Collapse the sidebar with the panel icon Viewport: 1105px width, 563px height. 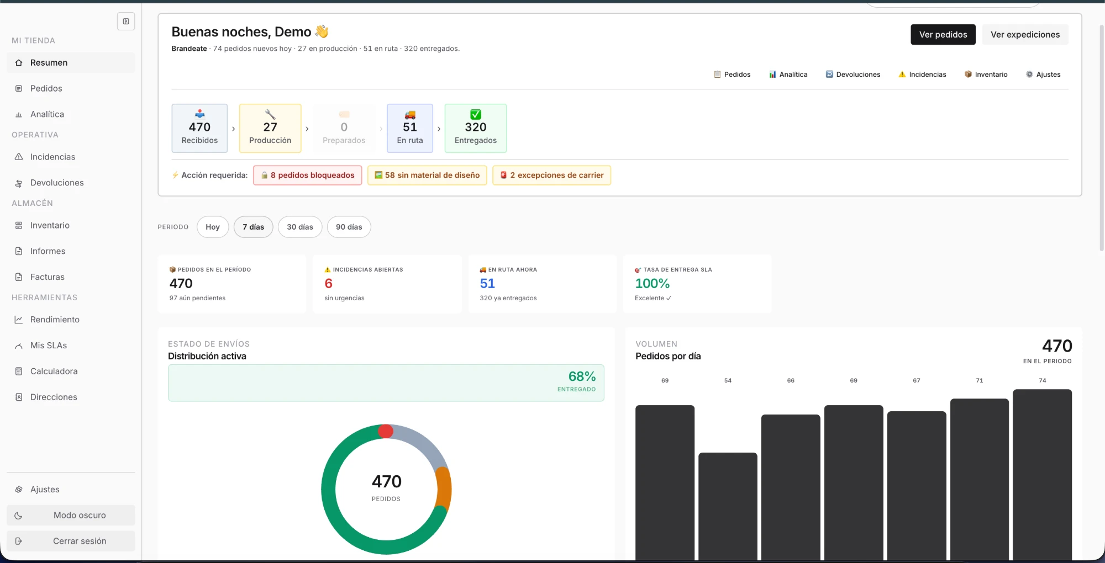point(126,22)
